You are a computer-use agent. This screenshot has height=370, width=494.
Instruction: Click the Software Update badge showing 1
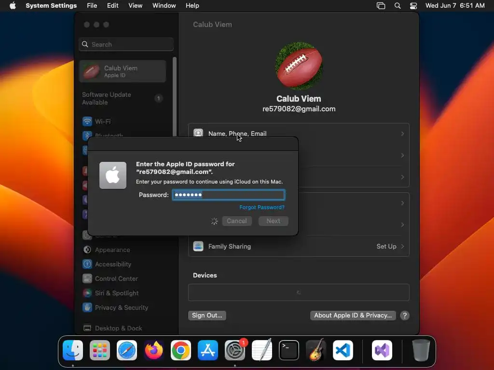[x=158, y=98]
